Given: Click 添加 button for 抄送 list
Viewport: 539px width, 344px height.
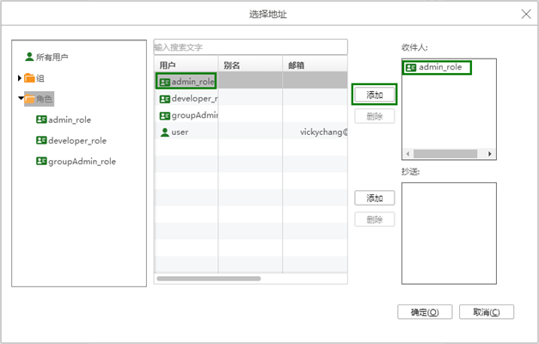Looking at the screenshot, I should (375, 198).
